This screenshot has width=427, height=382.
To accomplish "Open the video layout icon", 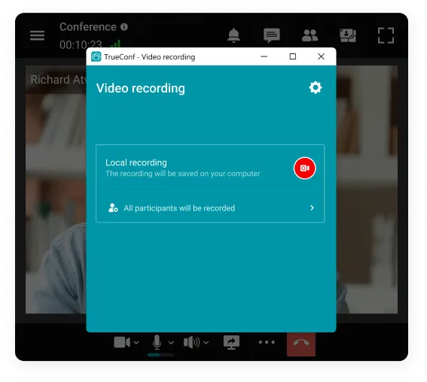I will click(348, 35).
